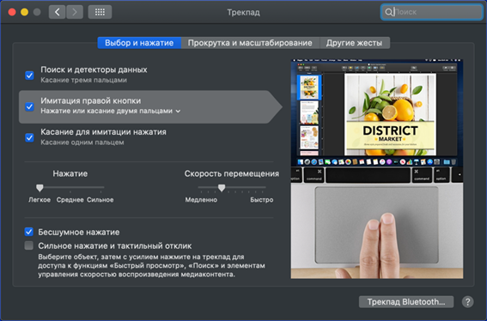487x321 pixels.
Task: Expand the Нажатие или касание двумя пальцами dropdown
Action: 111,111
